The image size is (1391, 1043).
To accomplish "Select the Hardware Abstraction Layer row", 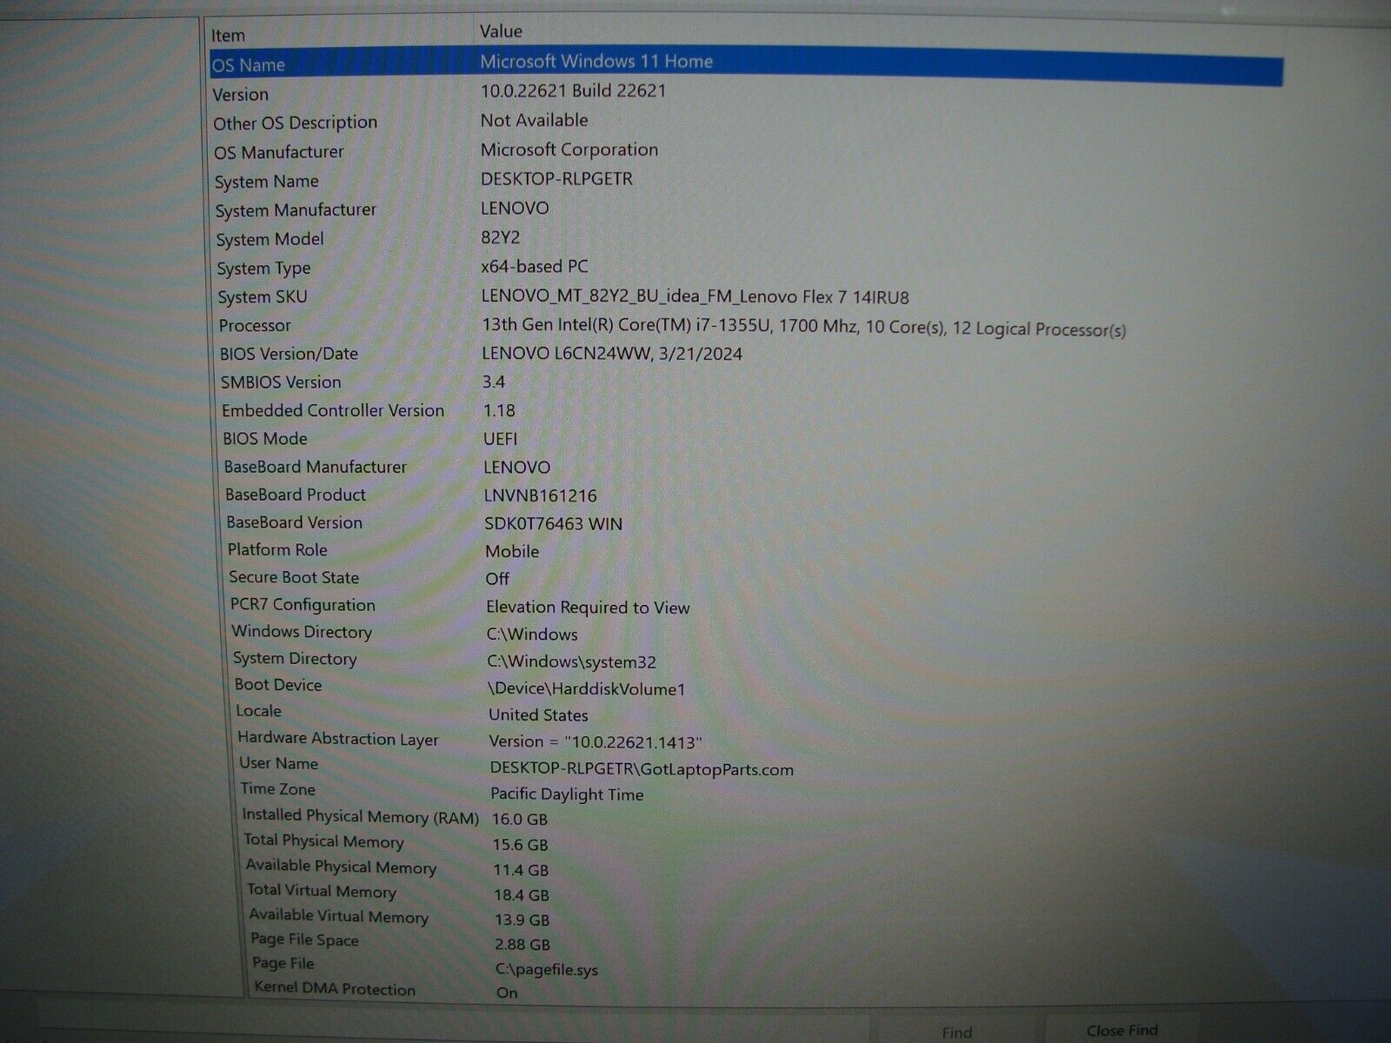I will [x=338, y=739].
